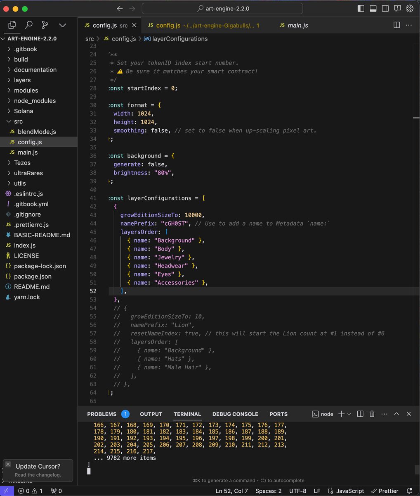Open package-lock.json file
This screenshot has height=496, width=420.
39,266
